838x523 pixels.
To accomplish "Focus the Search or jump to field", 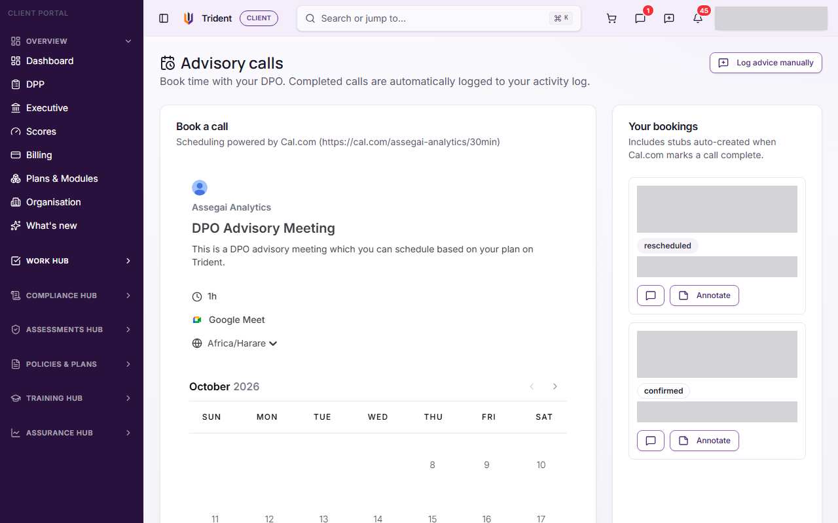I will coord(439,18).
